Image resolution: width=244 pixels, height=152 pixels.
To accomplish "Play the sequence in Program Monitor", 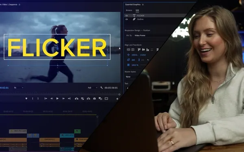I will point(57,98).
